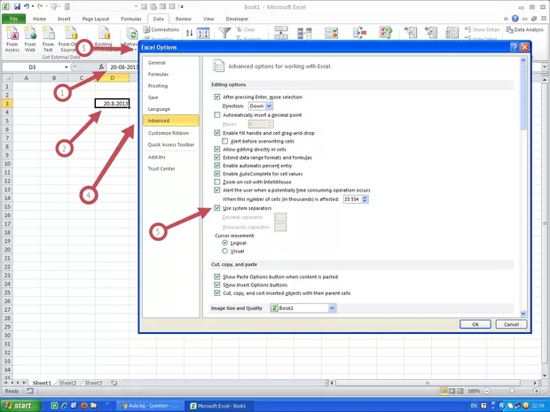The height and width of the screenshot is (412, 550).
Task: Click the Firefox icon in the taskbar quick launch
Action: click(x=84, y=406)
